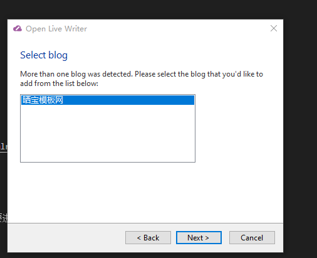The image size is (317, 258).
Task: Click the white area right of the blog list
Action: [x=239, y=128]
